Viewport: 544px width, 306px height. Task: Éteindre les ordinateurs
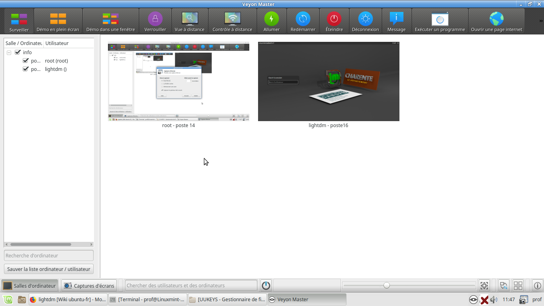[x=334, y=21]
